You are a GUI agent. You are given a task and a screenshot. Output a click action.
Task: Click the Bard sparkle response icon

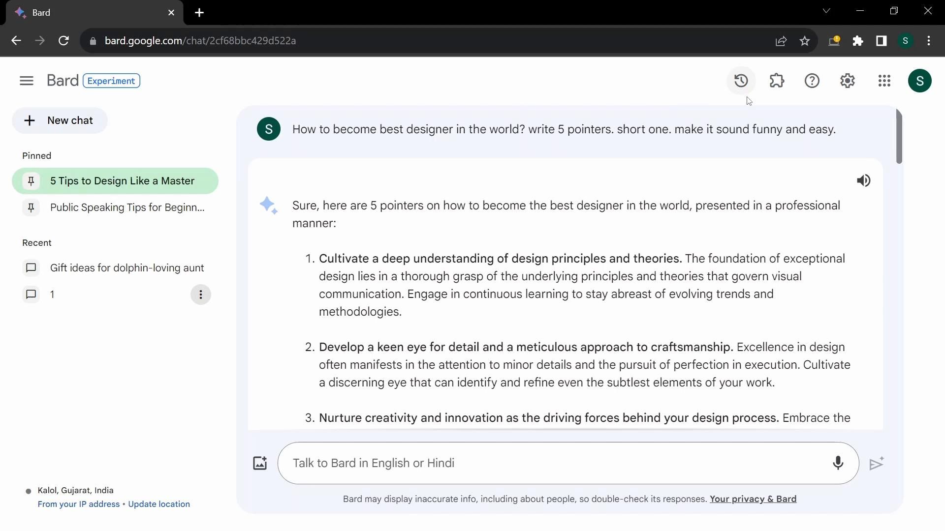[269, 206]
